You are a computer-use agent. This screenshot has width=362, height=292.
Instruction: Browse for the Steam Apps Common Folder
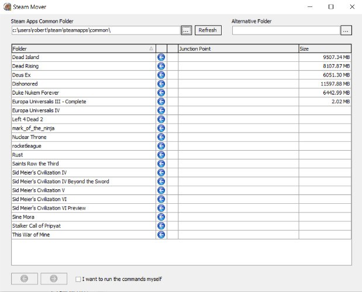(x=186, y=30)
